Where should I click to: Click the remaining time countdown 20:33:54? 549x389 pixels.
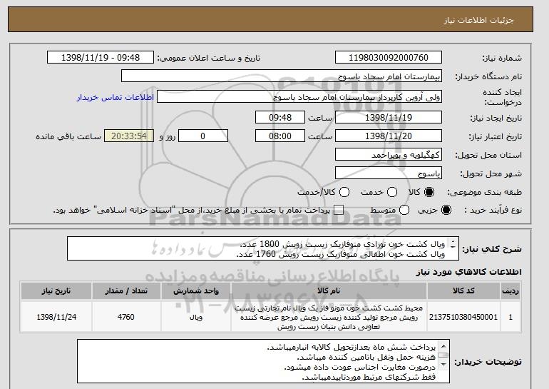point(129,136)
